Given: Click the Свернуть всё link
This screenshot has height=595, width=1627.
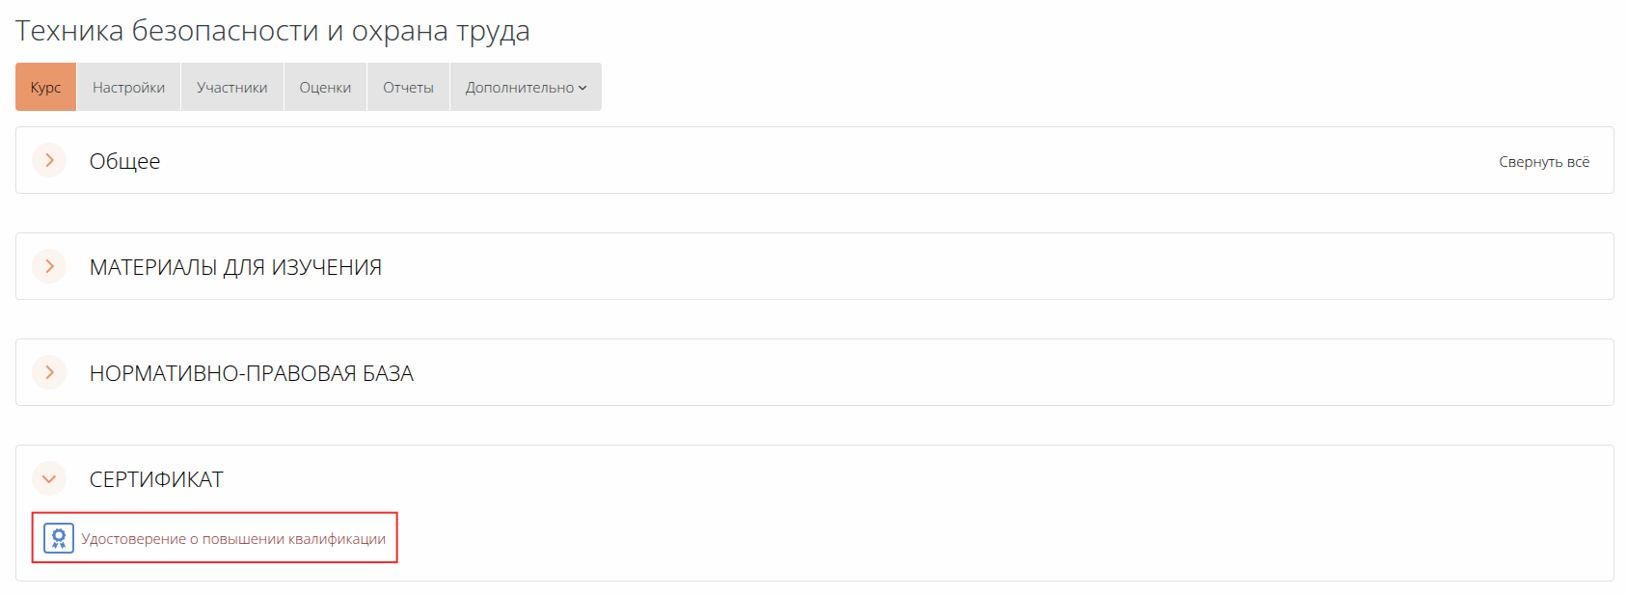Looking at the screenshot, I should point(1543,162).
